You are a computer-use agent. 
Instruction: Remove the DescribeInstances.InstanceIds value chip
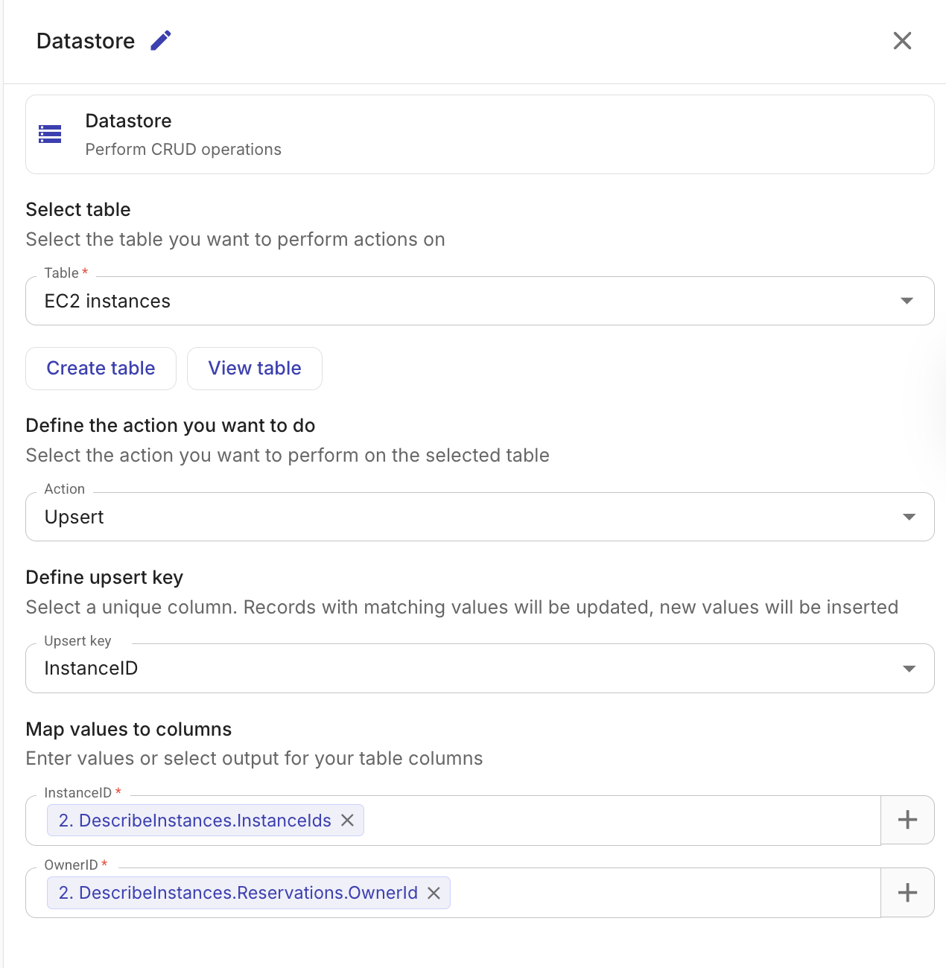click(x=347, y=821)
